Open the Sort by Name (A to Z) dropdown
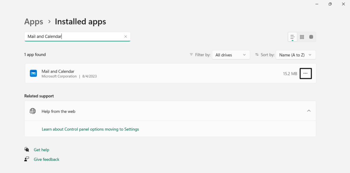This screenshot has width=350, height=173. (295, 55)
